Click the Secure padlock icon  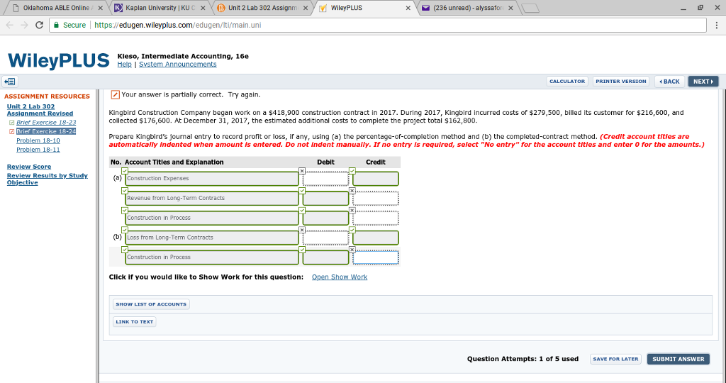pyautogui.click(x=57, y=25)
